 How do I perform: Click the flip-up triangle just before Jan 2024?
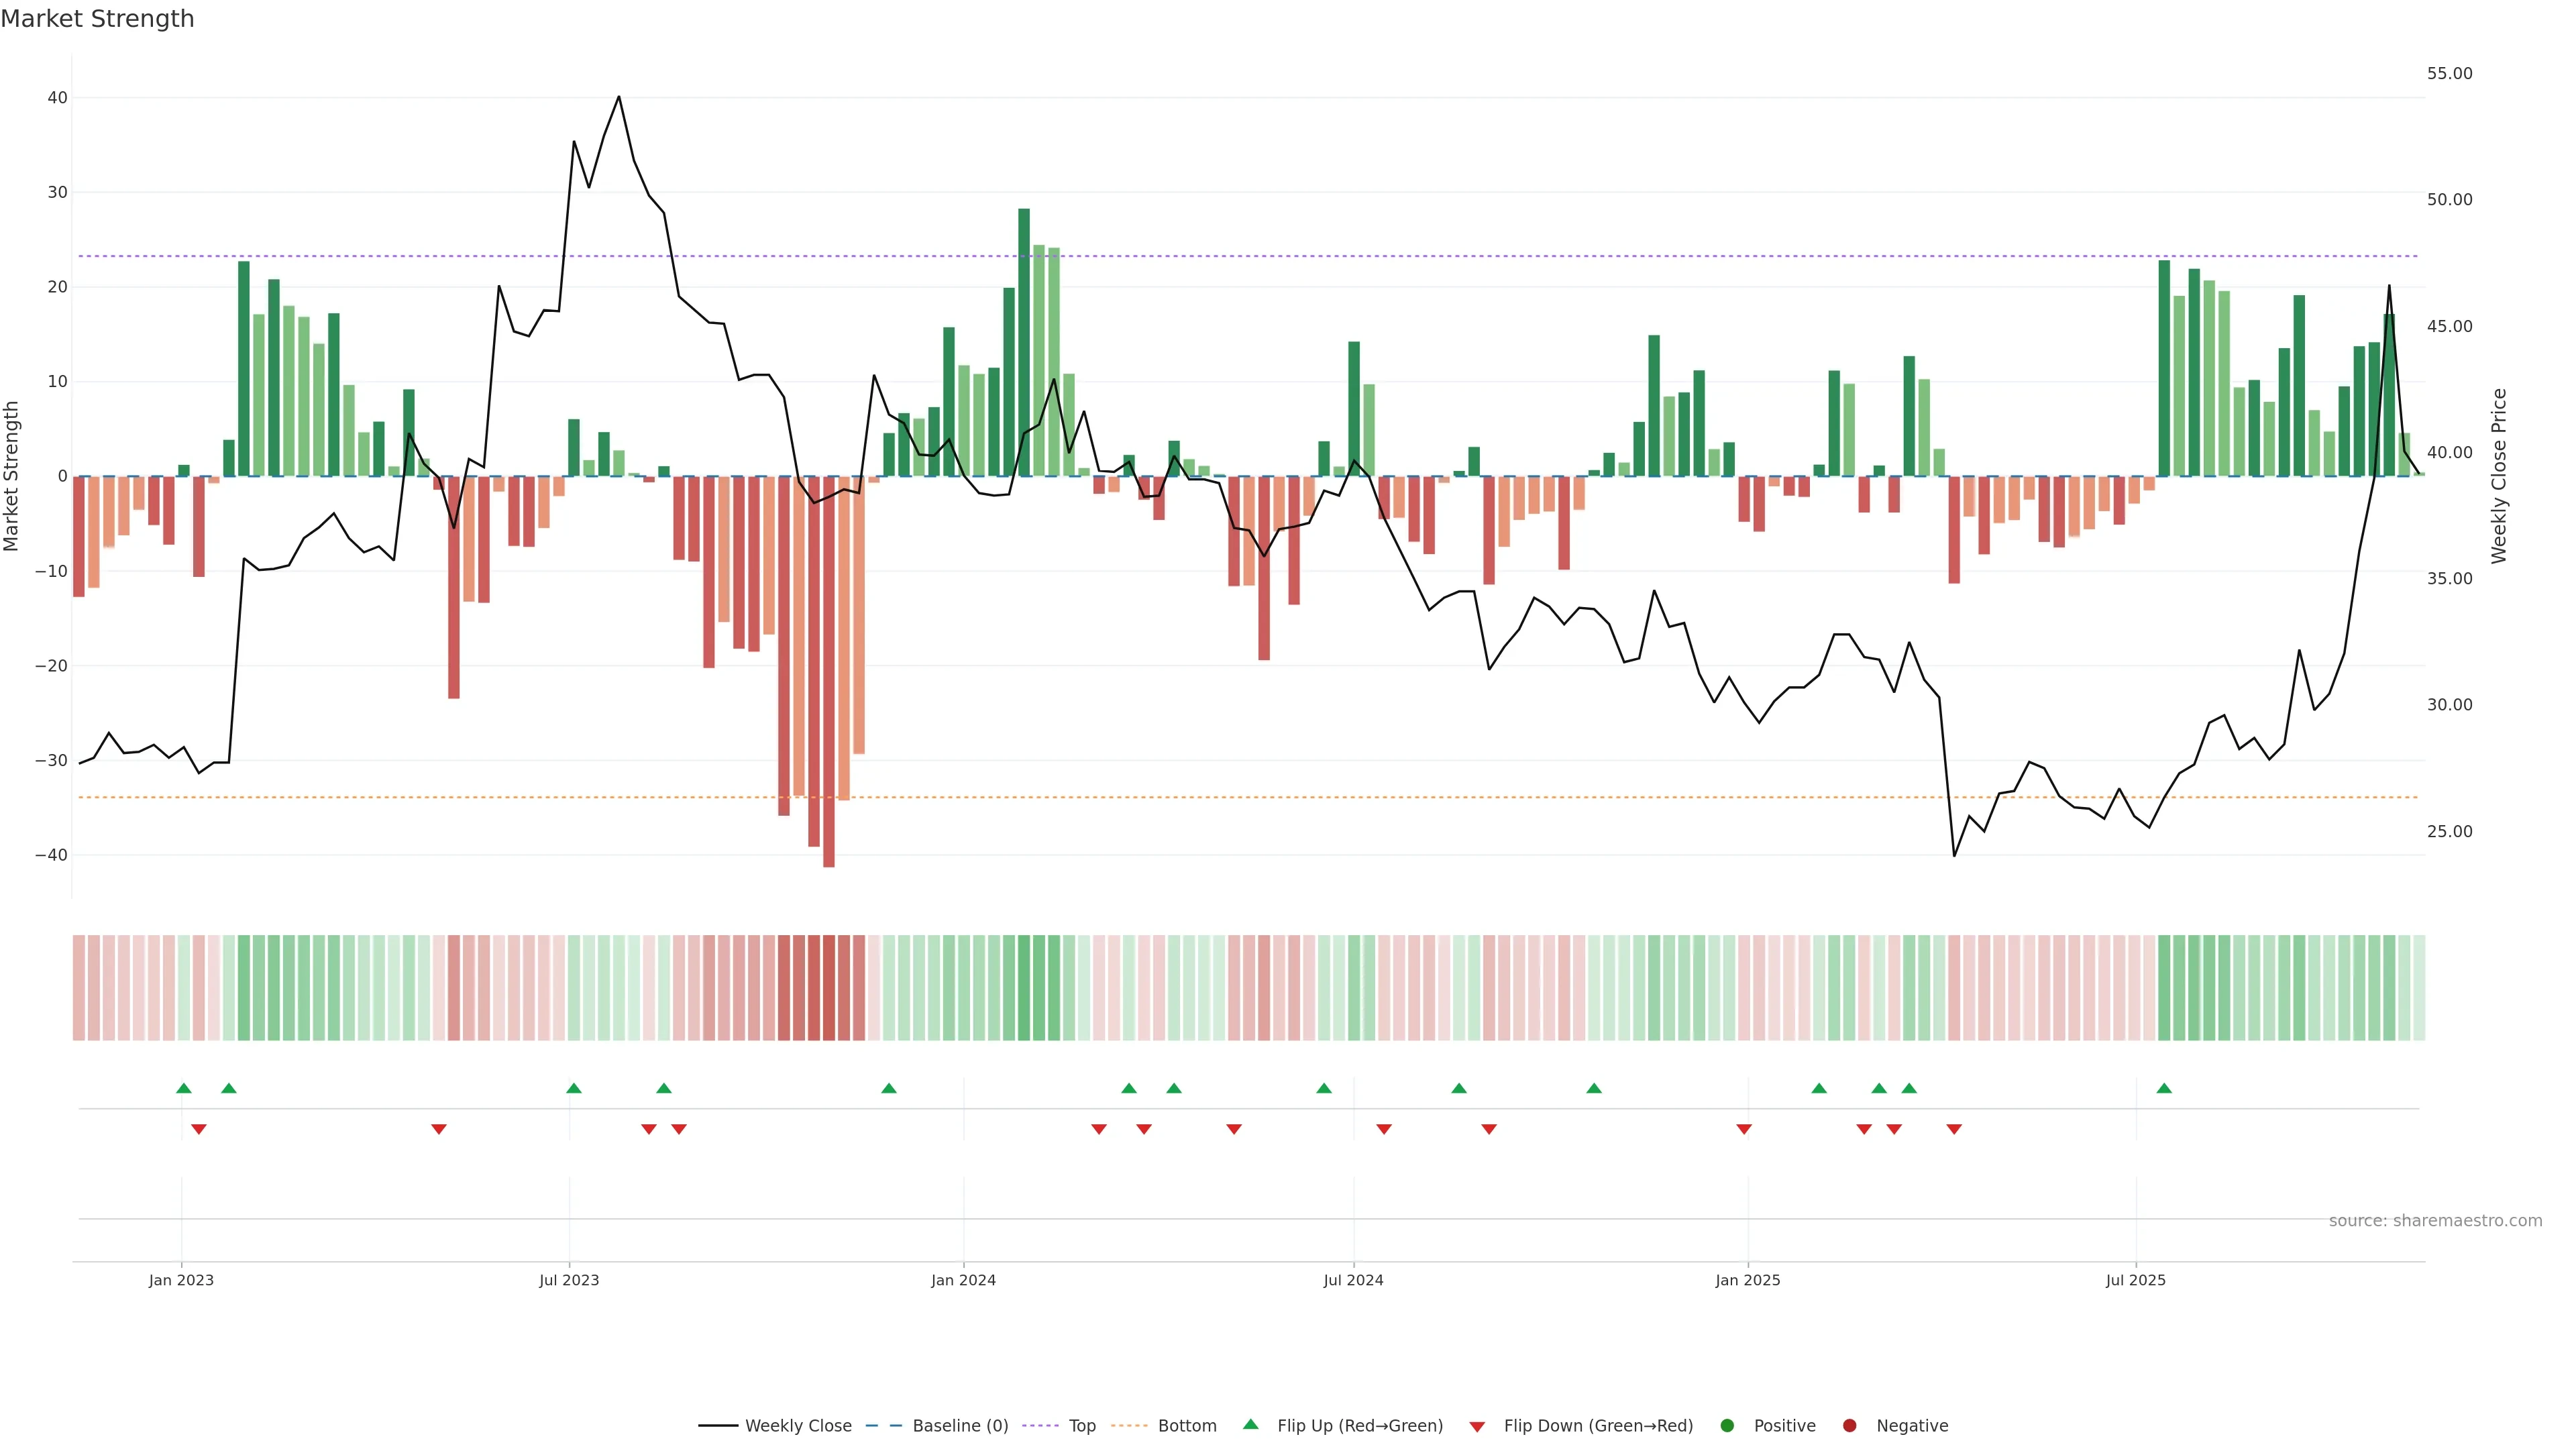tap(889, 1088)
